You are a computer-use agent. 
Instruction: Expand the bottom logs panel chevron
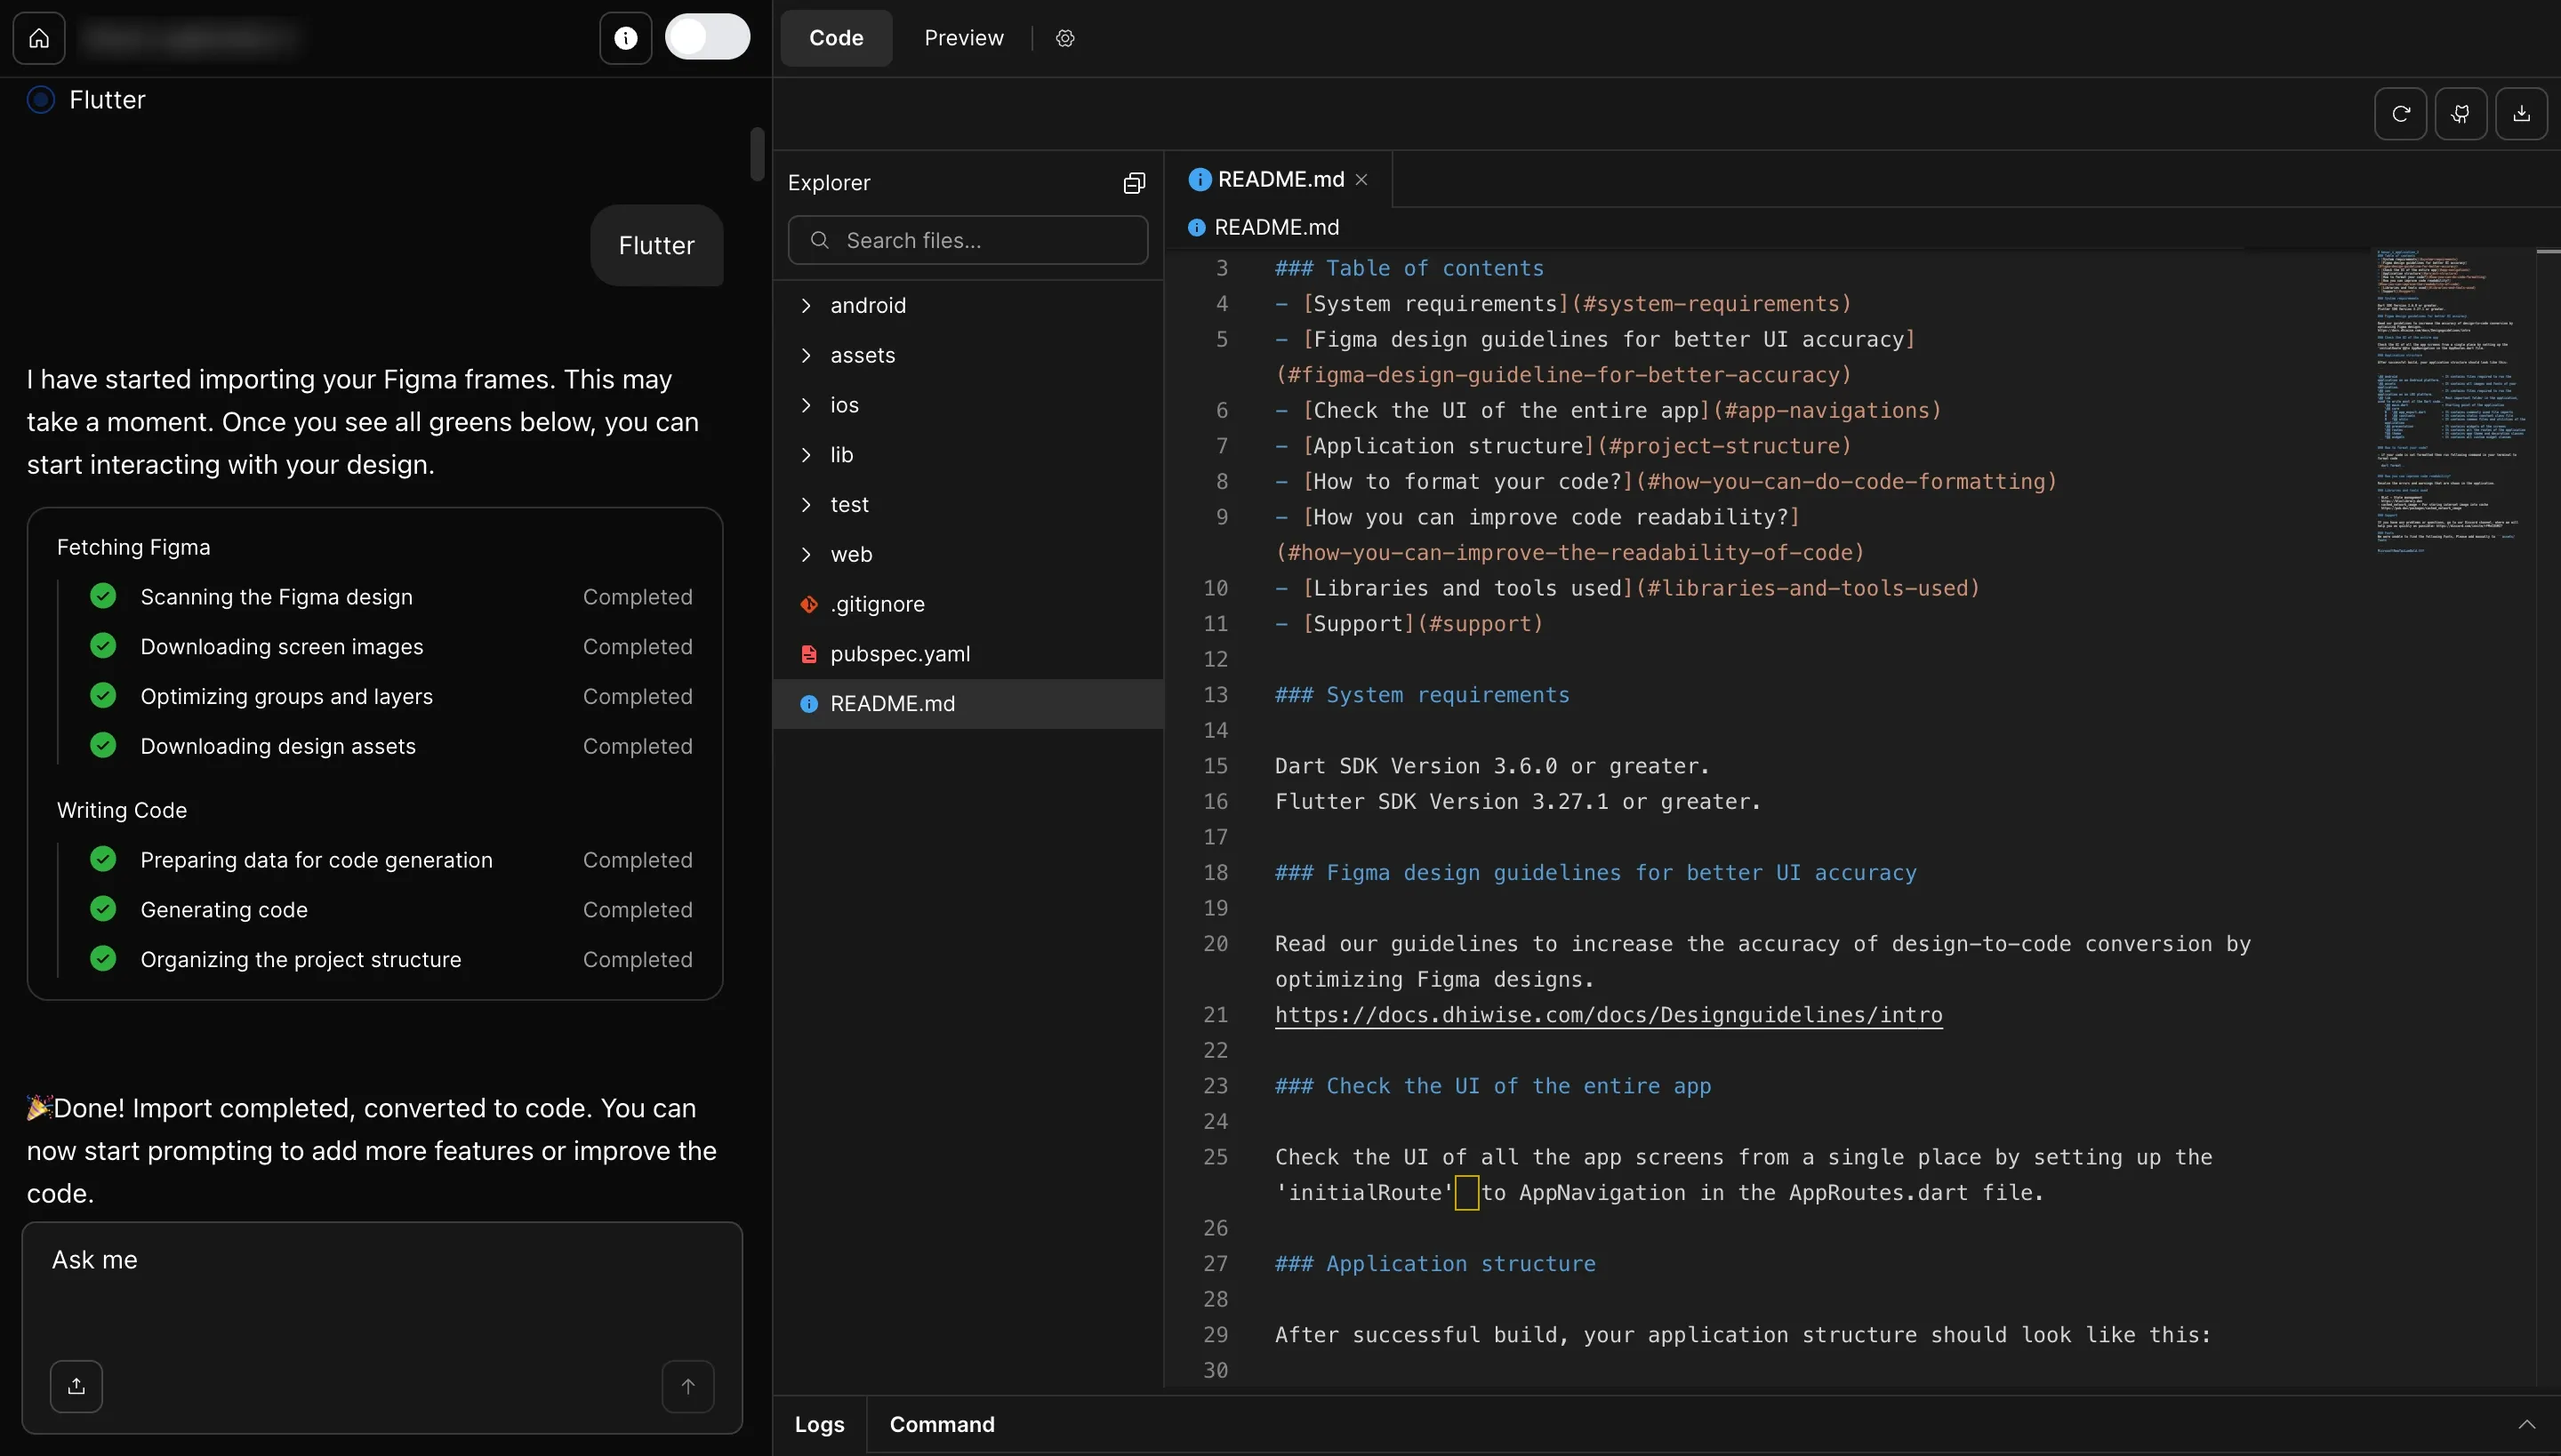pyautogui.click(x=2527, y=1425)
